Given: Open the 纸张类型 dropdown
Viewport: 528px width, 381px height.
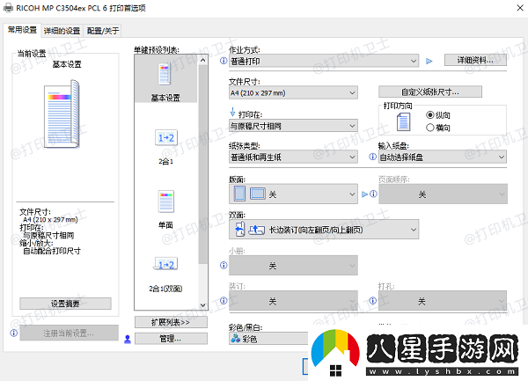Looking at the screenshot, I should [293, 157].
